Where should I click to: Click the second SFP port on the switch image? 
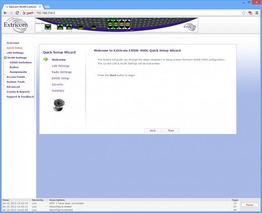[94, 27]
